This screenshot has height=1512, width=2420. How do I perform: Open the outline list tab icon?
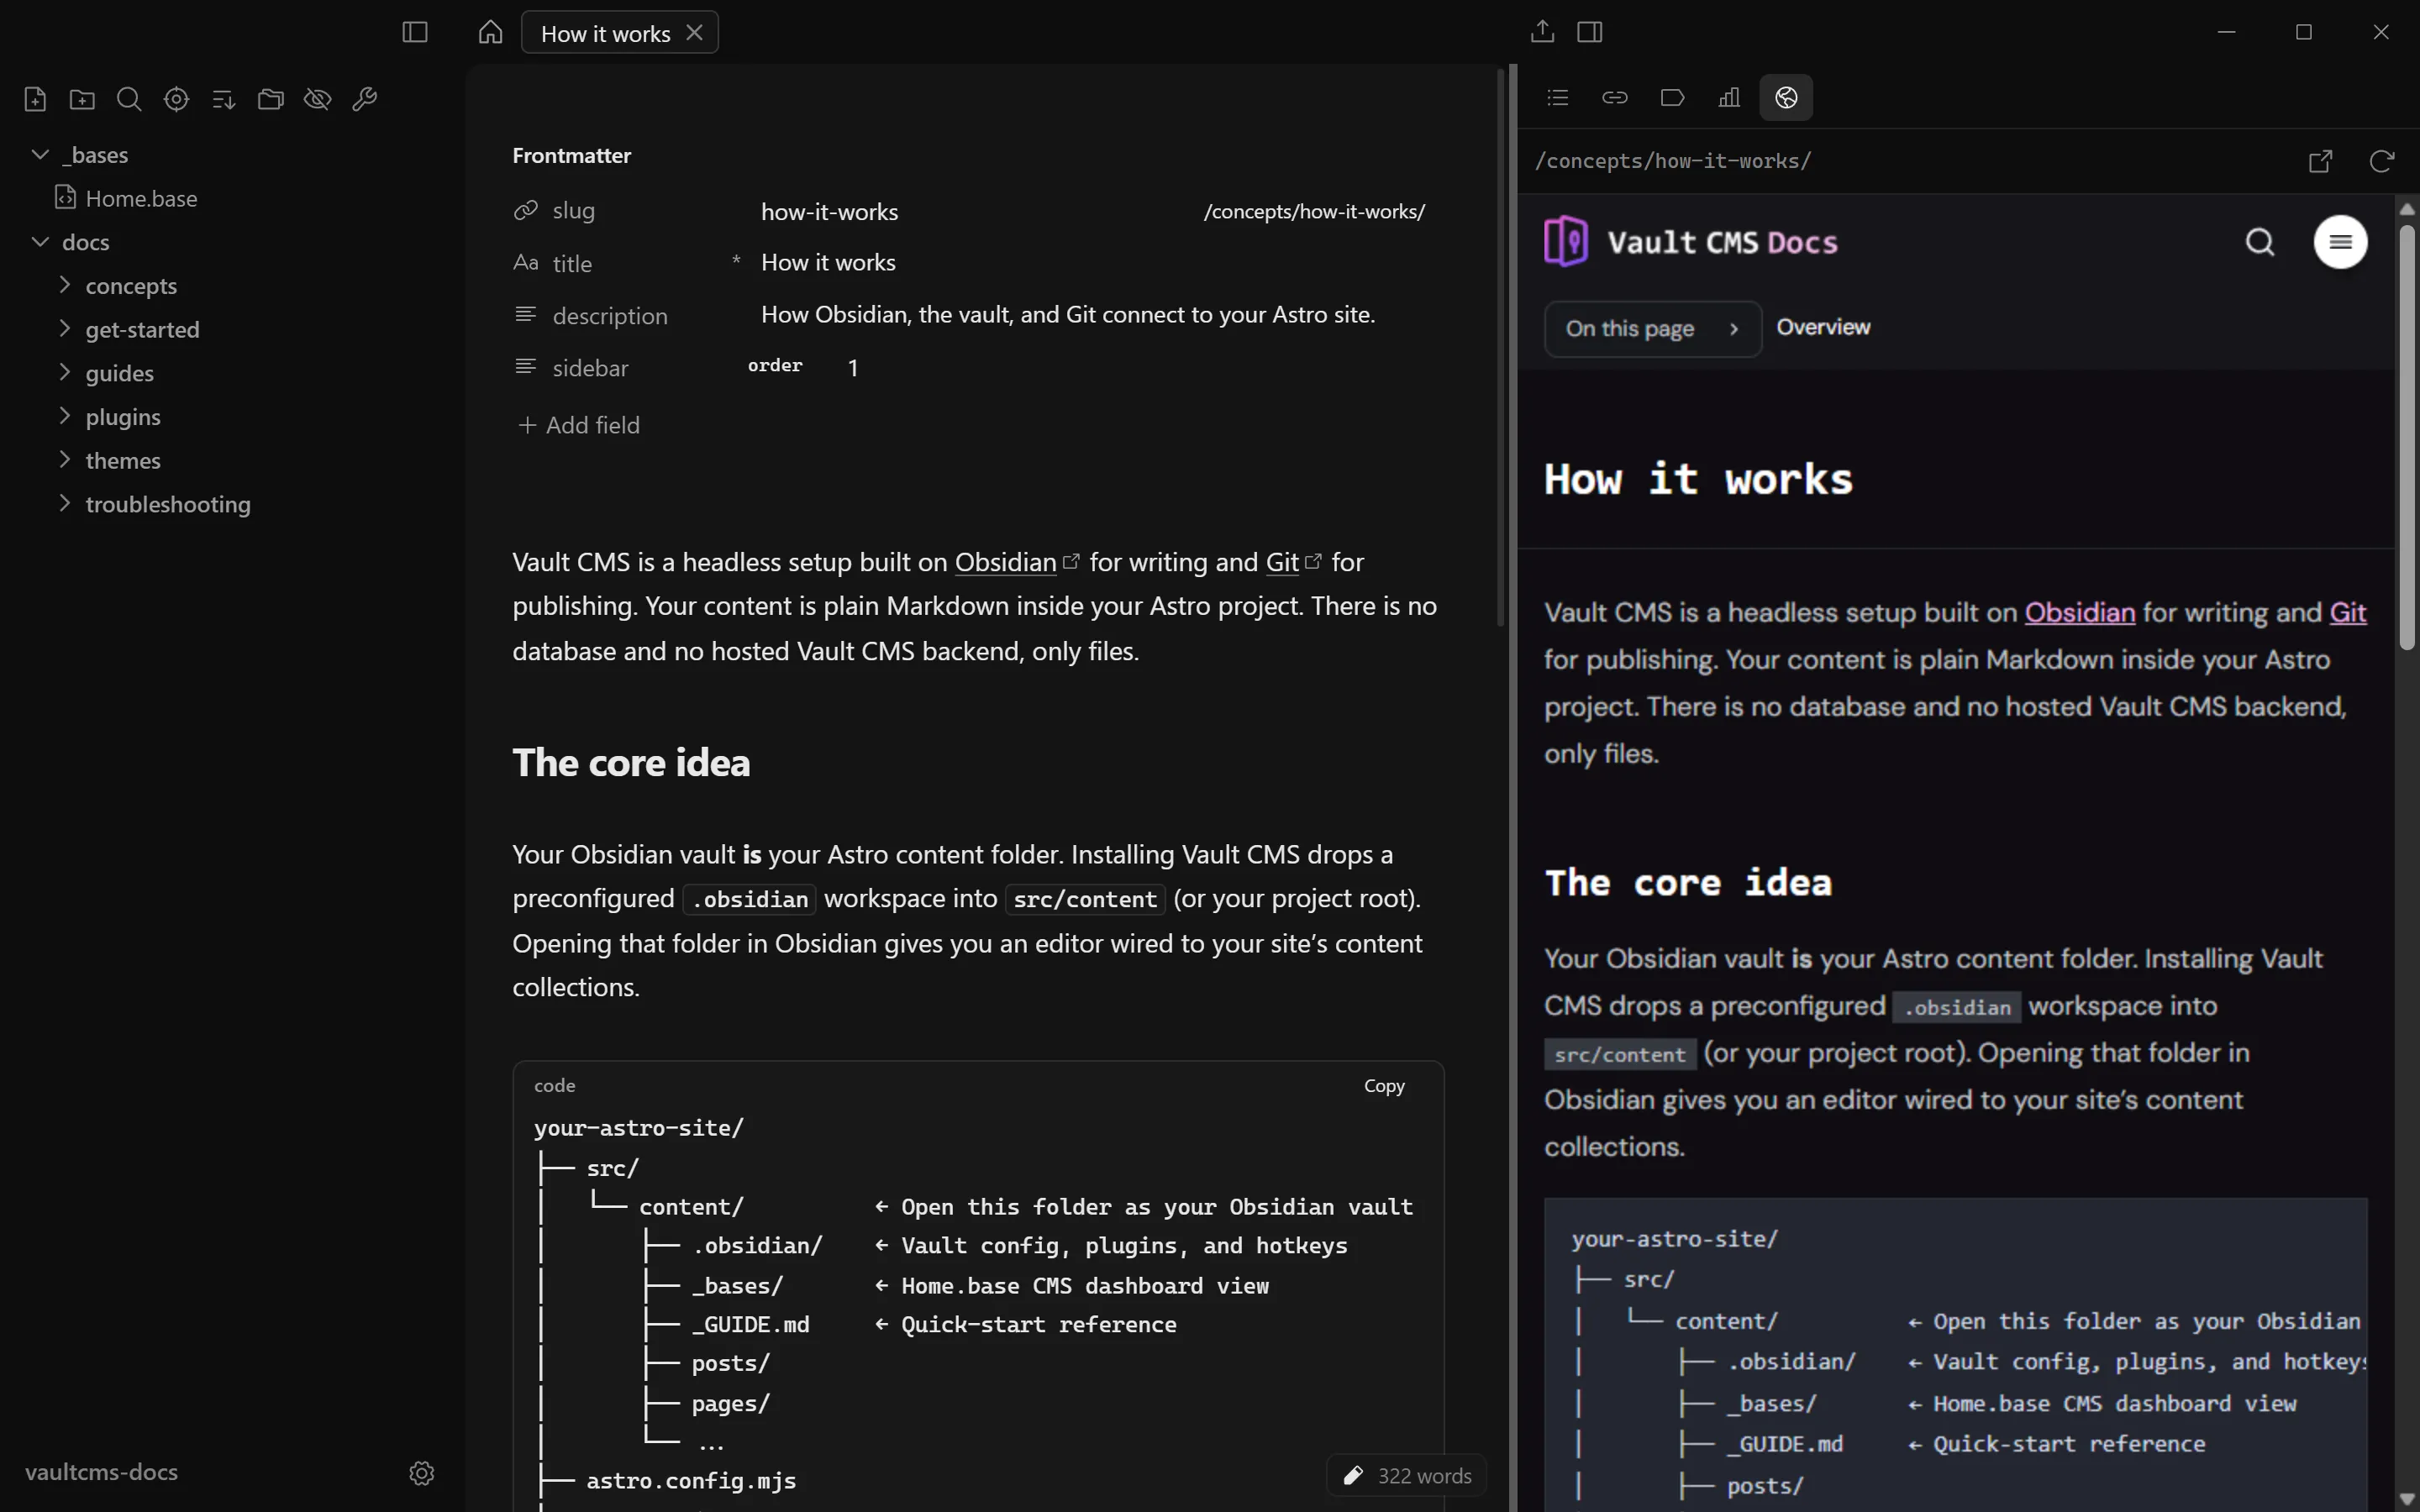1558,98
